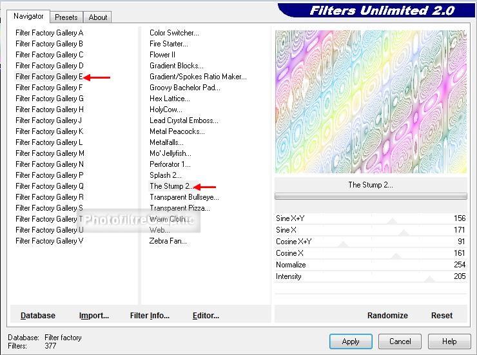Open Help for Filters Unlimited

[x=449, y=341]
